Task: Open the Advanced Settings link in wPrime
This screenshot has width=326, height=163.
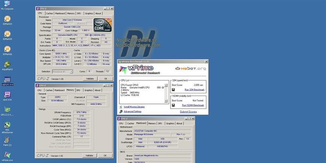Action: [132, 112]
